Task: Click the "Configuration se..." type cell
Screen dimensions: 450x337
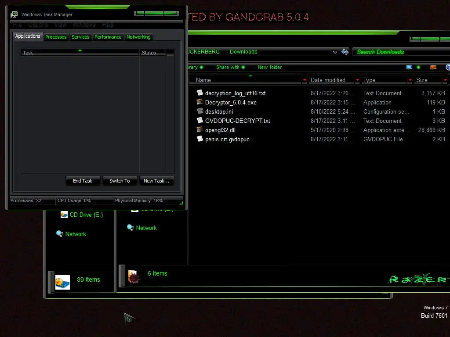Action: (386, 112)
